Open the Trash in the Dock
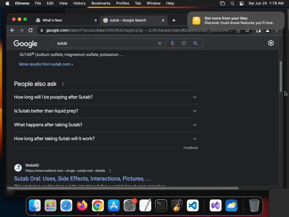289x217 pixels. (x=254, y=205)
